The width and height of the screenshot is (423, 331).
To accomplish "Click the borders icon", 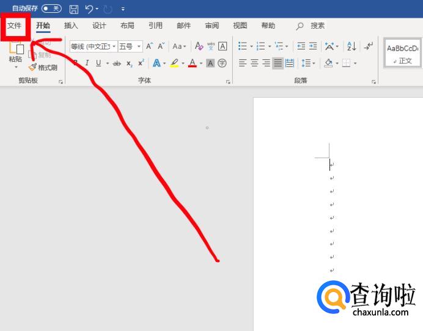I will click(x=347, y=64).
